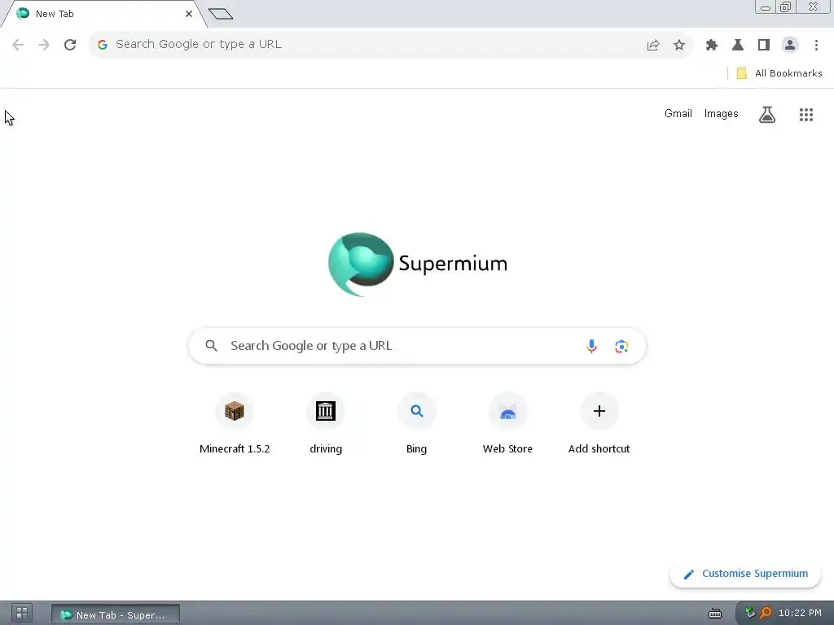Open the profile avatar menu
Image resolution: width=834 pixels, height=625 pixels.
(790, 45)
